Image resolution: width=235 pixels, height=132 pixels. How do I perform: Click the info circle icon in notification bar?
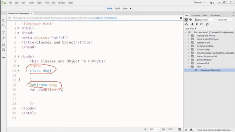(10, 18)
